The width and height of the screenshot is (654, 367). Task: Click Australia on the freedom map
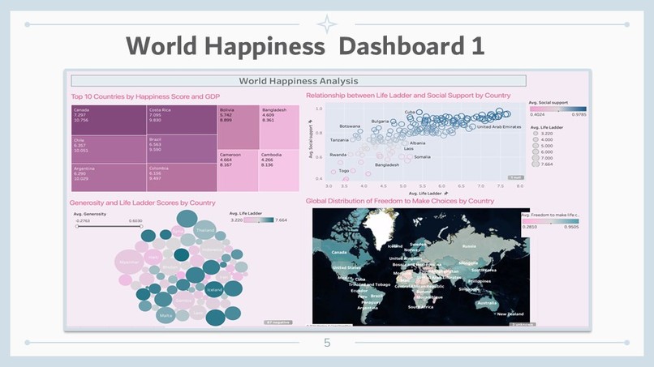[486, 303]
